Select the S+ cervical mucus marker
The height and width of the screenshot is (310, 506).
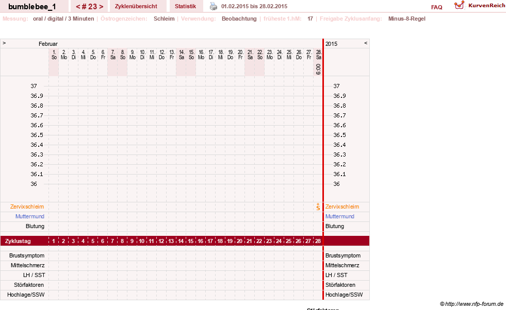318,207
